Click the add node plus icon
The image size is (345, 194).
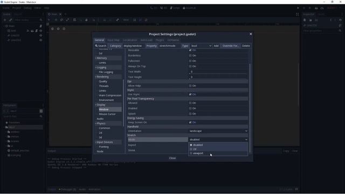pyautogui.click(x=5, y=20)
